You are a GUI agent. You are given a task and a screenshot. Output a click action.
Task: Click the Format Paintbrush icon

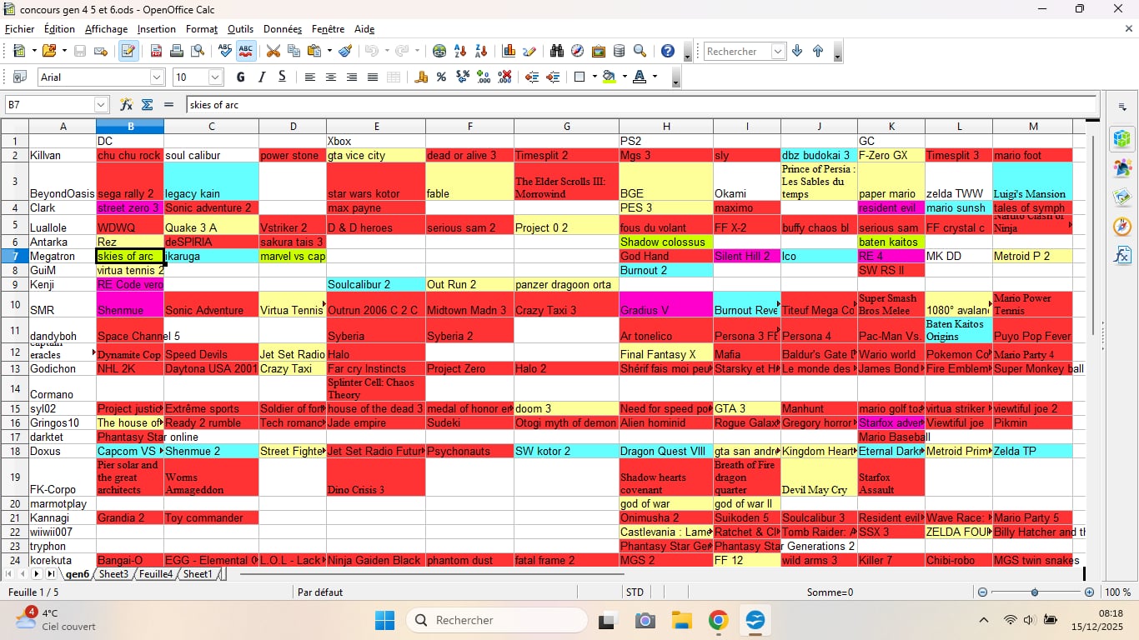[x=344, y=51]
